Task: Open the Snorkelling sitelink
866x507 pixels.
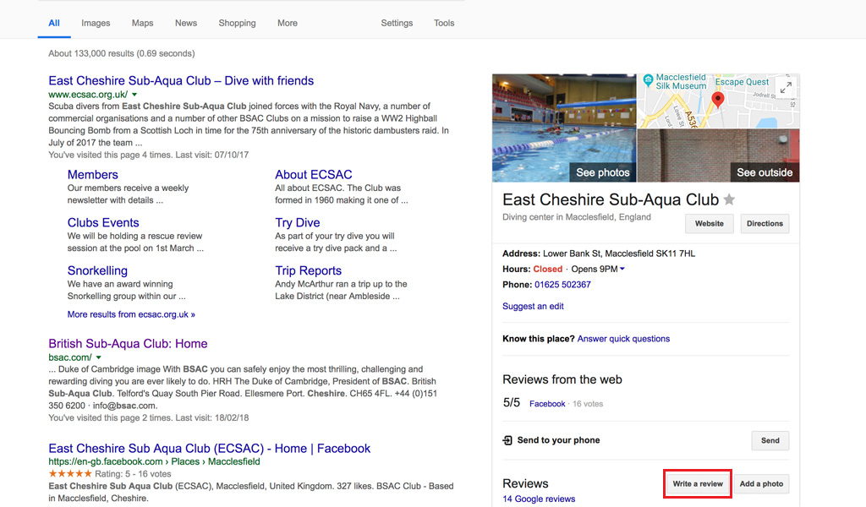Action: pyautogui.click(x=97, y=270)
